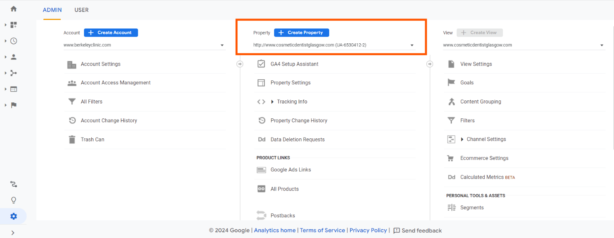Image resolution: width=614 pixels, height=238 pixels.
Task: Click Property Settings layout icon
Action: (x=261, y=83)
